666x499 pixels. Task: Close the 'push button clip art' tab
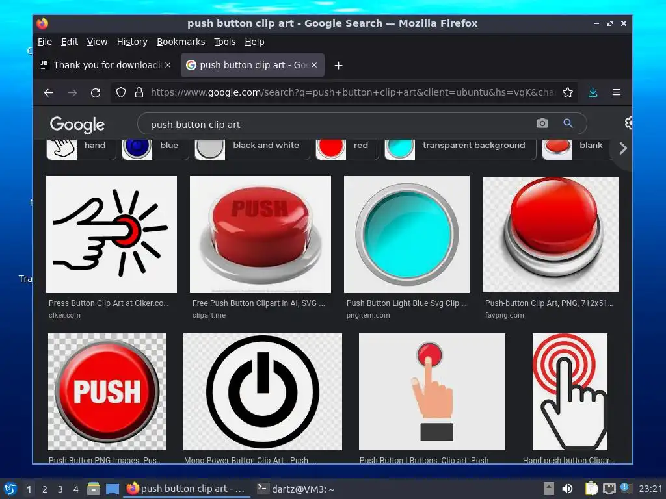tap(314, 65)
